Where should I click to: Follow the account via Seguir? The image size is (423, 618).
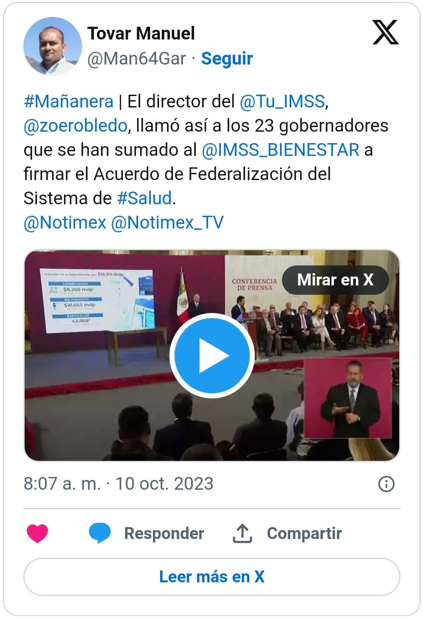(227, 59)
